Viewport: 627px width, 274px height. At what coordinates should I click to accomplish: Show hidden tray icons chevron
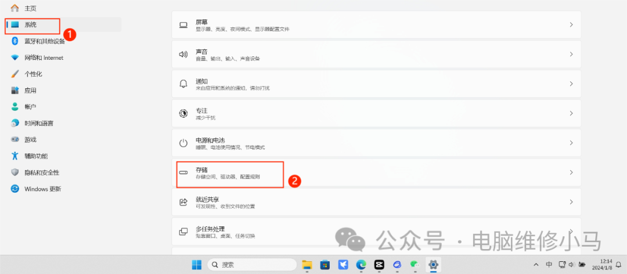[537, 264]
